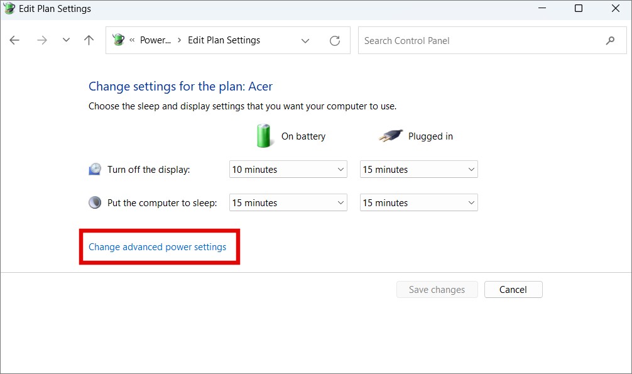Select the Power… breadcrumb item
Screen dimensions: 632x374
[x=155, y=40]
